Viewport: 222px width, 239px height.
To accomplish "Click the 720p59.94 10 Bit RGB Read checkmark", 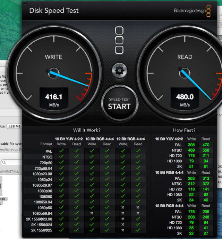I will click(x=107, y=168).
